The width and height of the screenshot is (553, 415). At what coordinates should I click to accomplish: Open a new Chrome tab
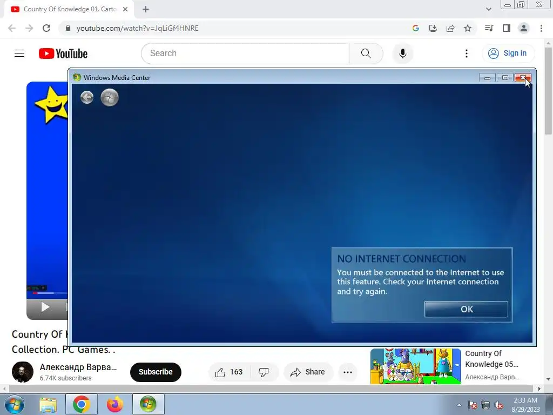pyautogui.click(x=146, y=9)
